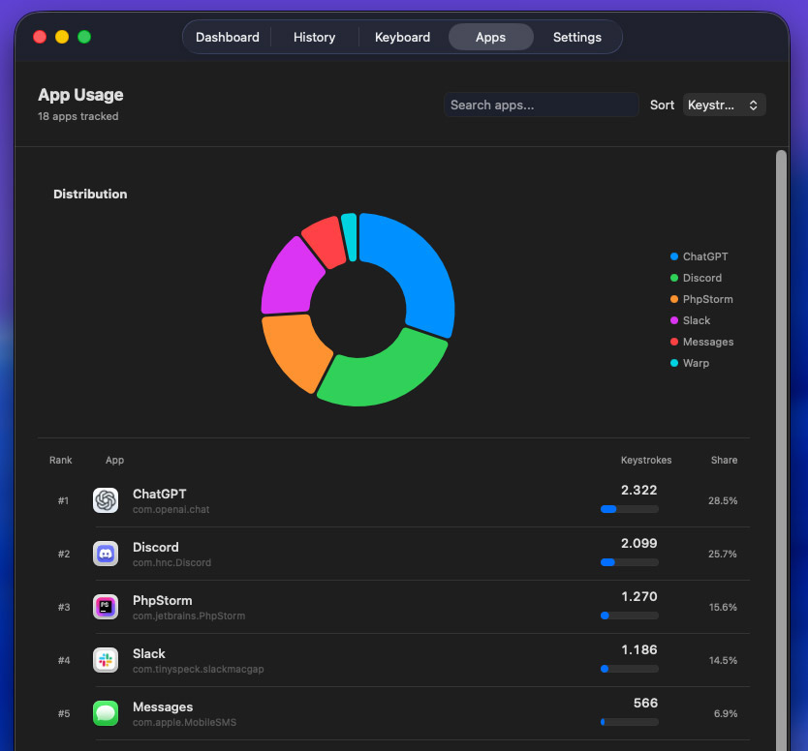The image size is (808, 751).
Task: Click the green Discord segment of the donut chart
Action: point(386,375)
